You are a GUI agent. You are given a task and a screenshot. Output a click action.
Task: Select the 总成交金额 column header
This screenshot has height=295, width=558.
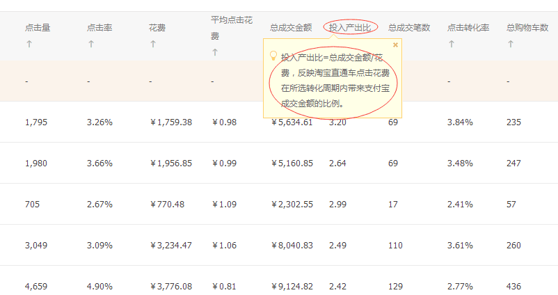291,28
